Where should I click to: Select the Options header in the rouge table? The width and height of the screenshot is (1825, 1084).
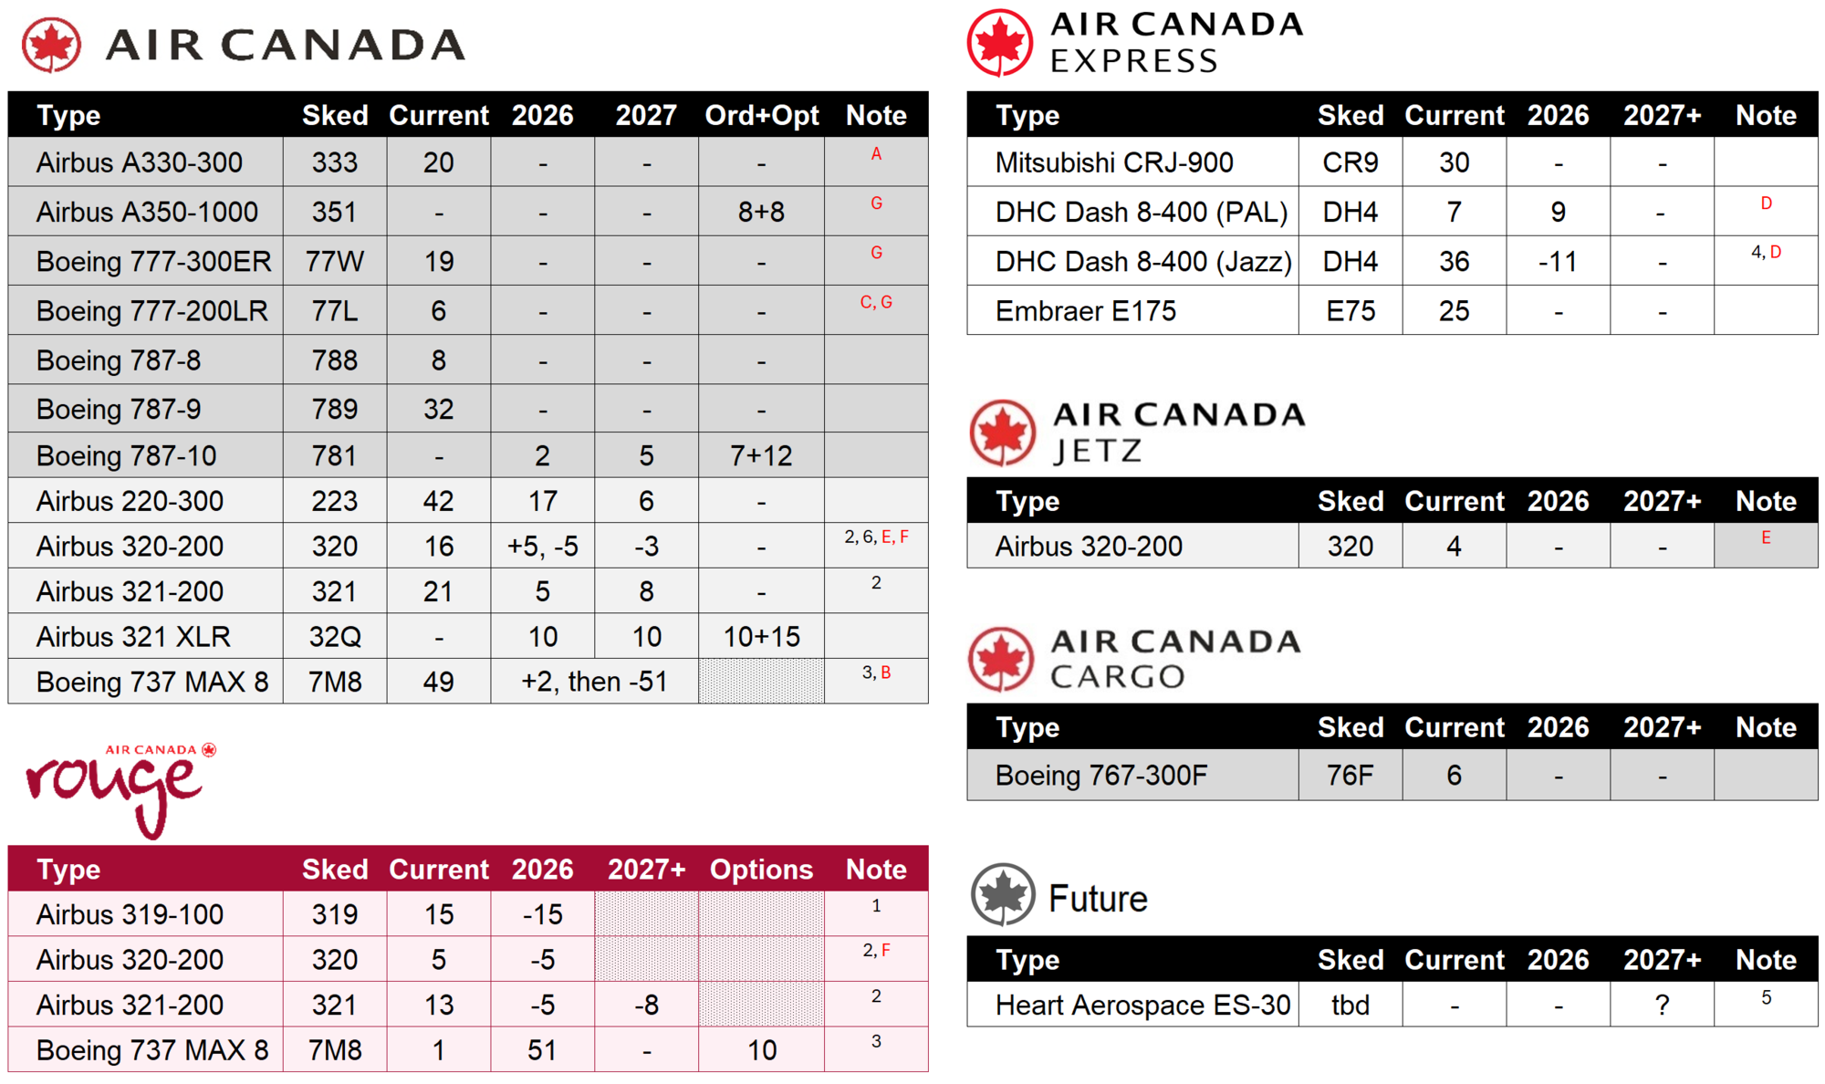point(761,869)
